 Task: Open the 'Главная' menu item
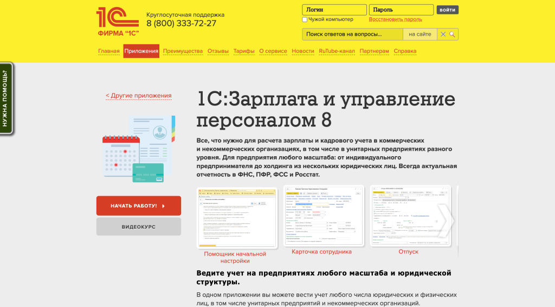click(108, 51)
